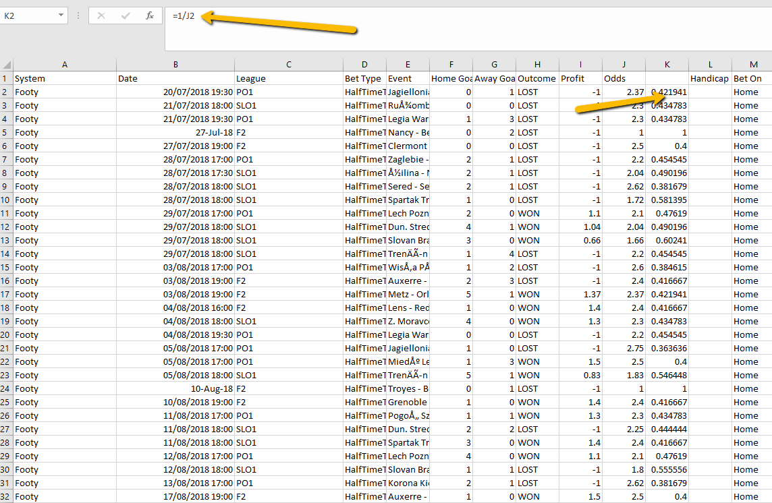Select event cell Grenoble
This screenshot has width=772, height=503.
(408, 402)
